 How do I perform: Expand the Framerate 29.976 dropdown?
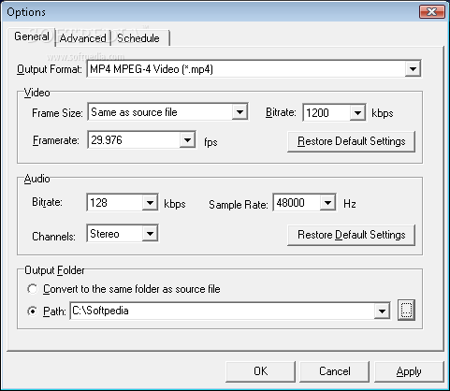click(x=187, y=139)
